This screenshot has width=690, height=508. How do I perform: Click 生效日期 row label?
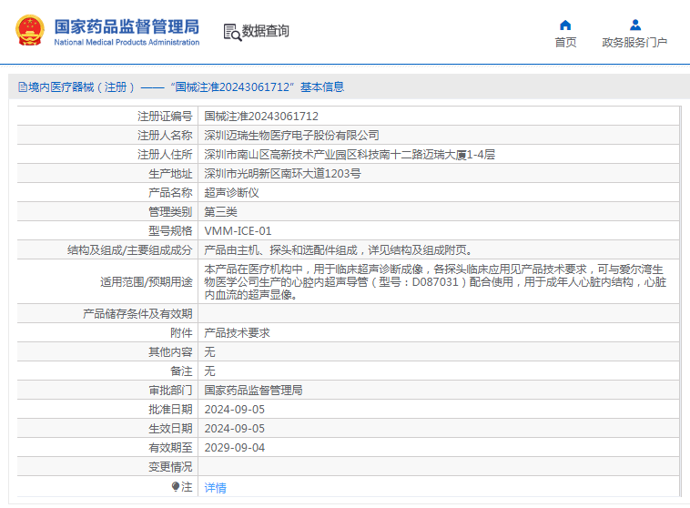[171, 428]
